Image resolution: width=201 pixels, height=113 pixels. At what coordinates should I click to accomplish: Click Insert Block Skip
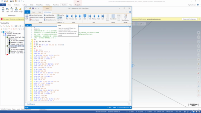(49, 15)
